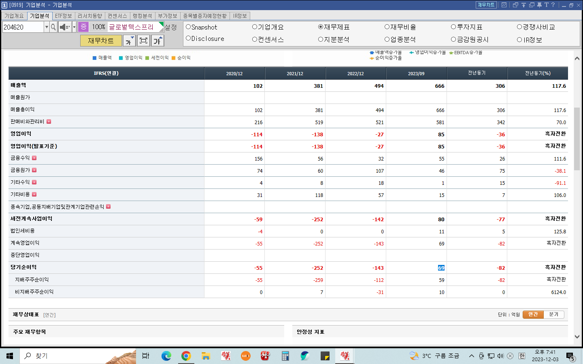
Task: Switch to the 리서치동향 tab
Action: coord(90,16)
